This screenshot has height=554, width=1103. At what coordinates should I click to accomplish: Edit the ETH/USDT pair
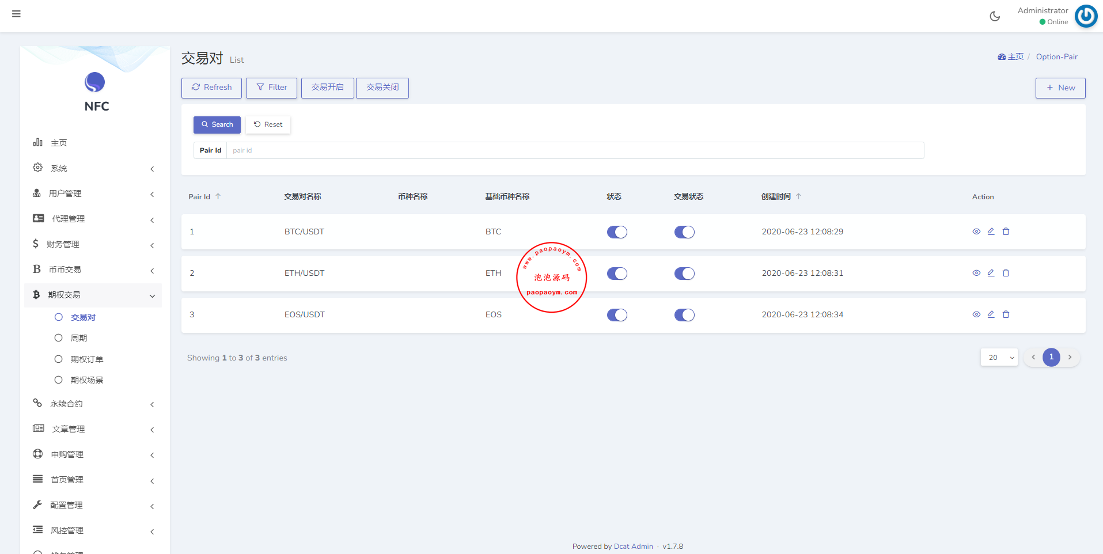991,273
